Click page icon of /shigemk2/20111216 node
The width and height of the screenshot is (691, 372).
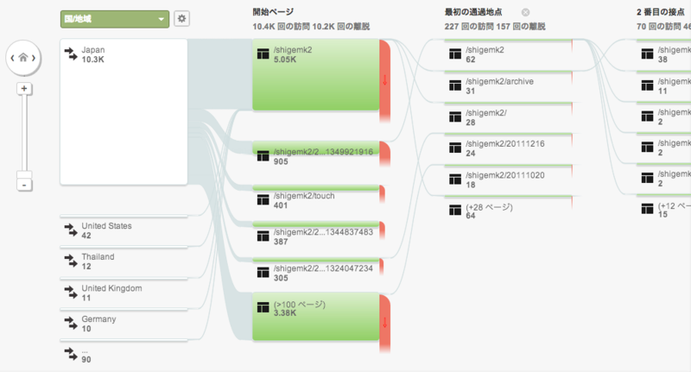[x=455, y=148]
